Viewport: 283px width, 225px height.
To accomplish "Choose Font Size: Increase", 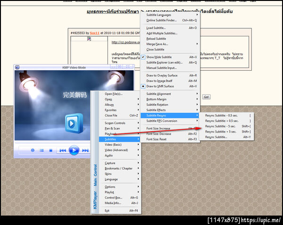I will click(x=170, y=128).
